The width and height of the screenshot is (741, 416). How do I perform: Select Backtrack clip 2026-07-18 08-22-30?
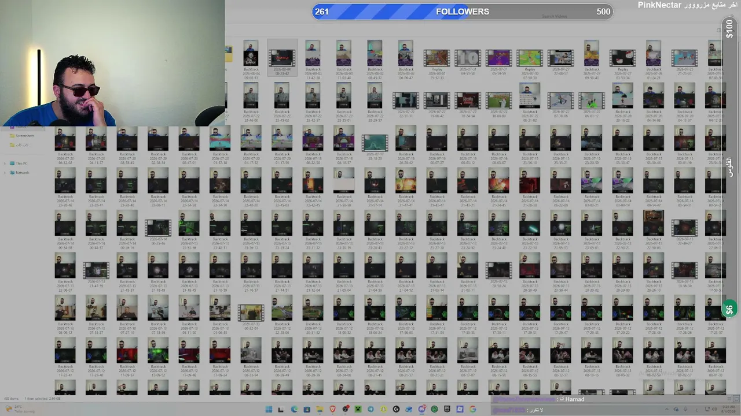coord(313,145)
